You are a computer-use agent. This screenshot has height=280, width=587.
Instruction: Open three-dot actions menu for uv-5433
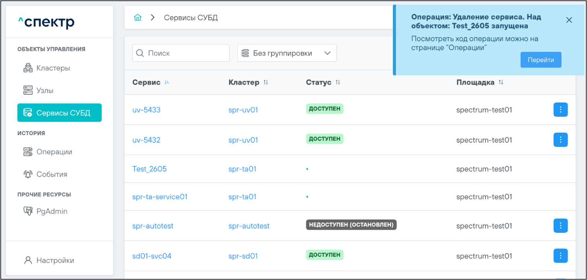[x=560, y=110]
